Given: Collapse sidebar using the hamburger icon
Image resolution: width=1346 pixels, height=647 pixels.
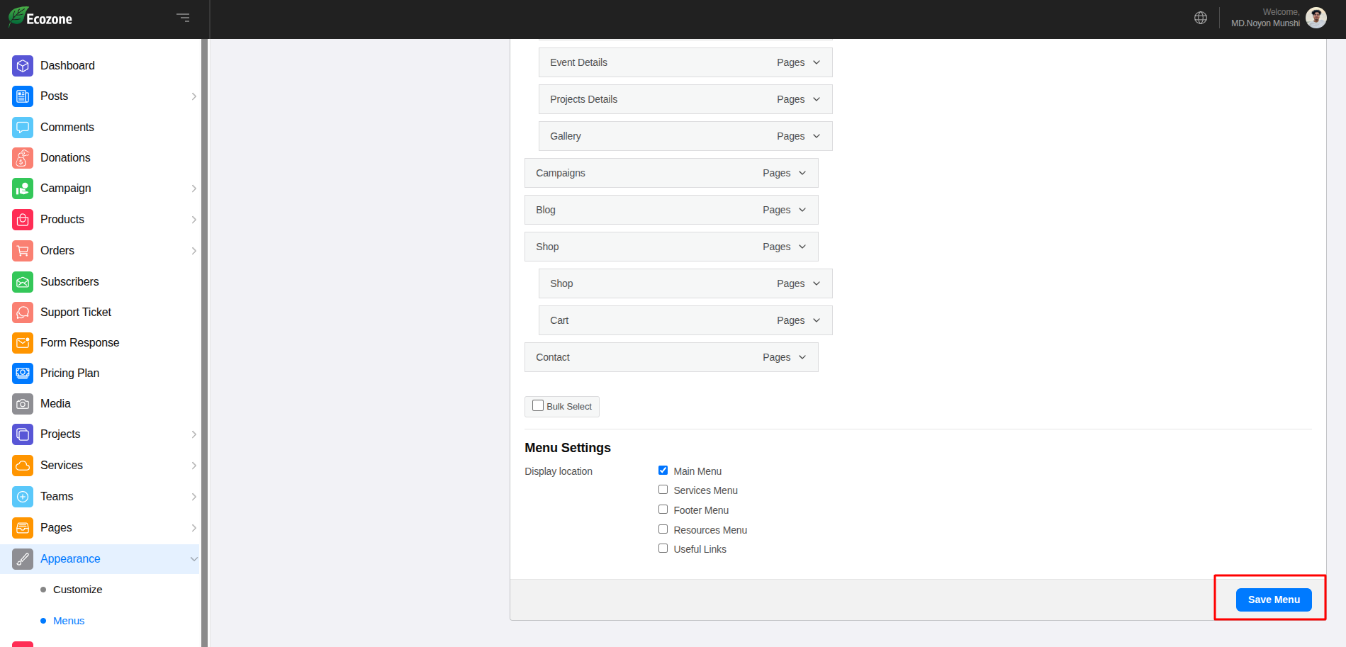Looking at the screenshot, I should pyautogui.click(x=183, y=18).
